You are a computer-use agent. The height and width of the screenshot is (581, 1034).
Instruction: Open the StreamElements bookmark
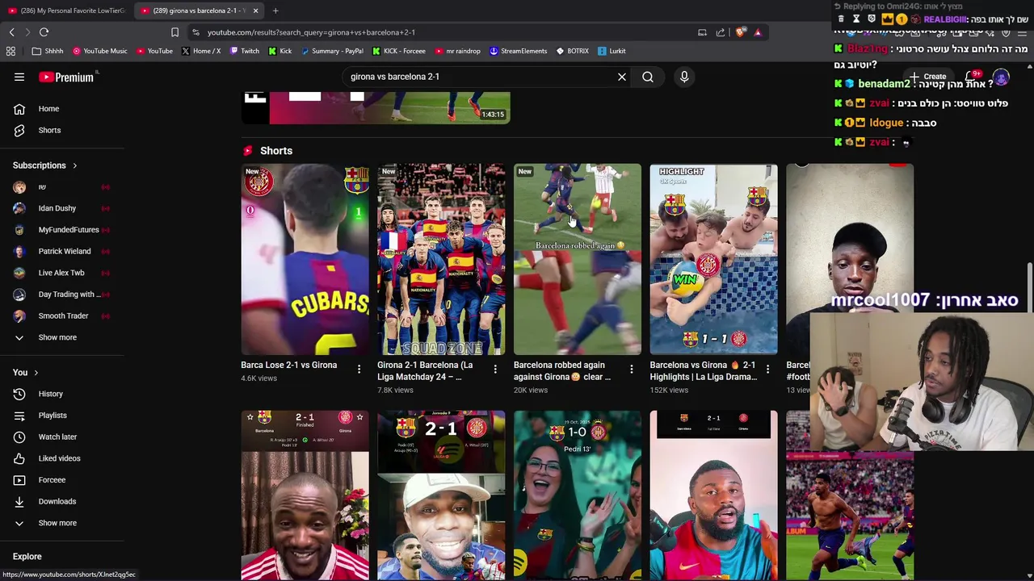pyautogui.click(x=518, y=51)
